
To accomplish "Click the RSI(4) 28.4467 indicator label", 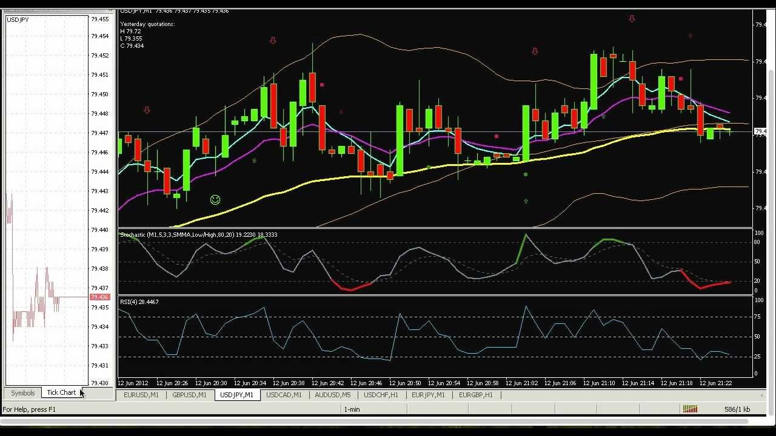I will [139, 302].
